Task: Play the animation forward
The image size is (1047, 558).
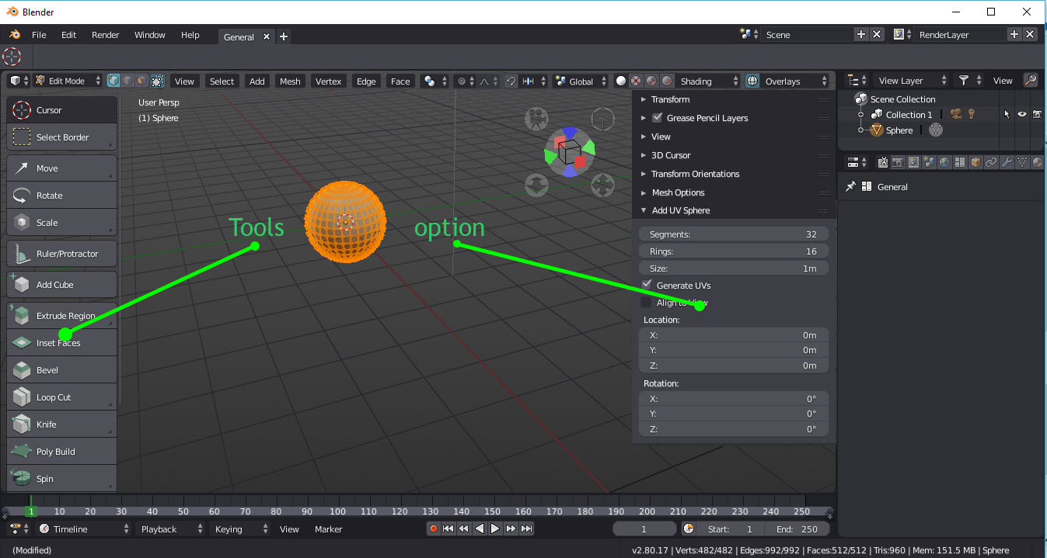Action: [495, 529]
